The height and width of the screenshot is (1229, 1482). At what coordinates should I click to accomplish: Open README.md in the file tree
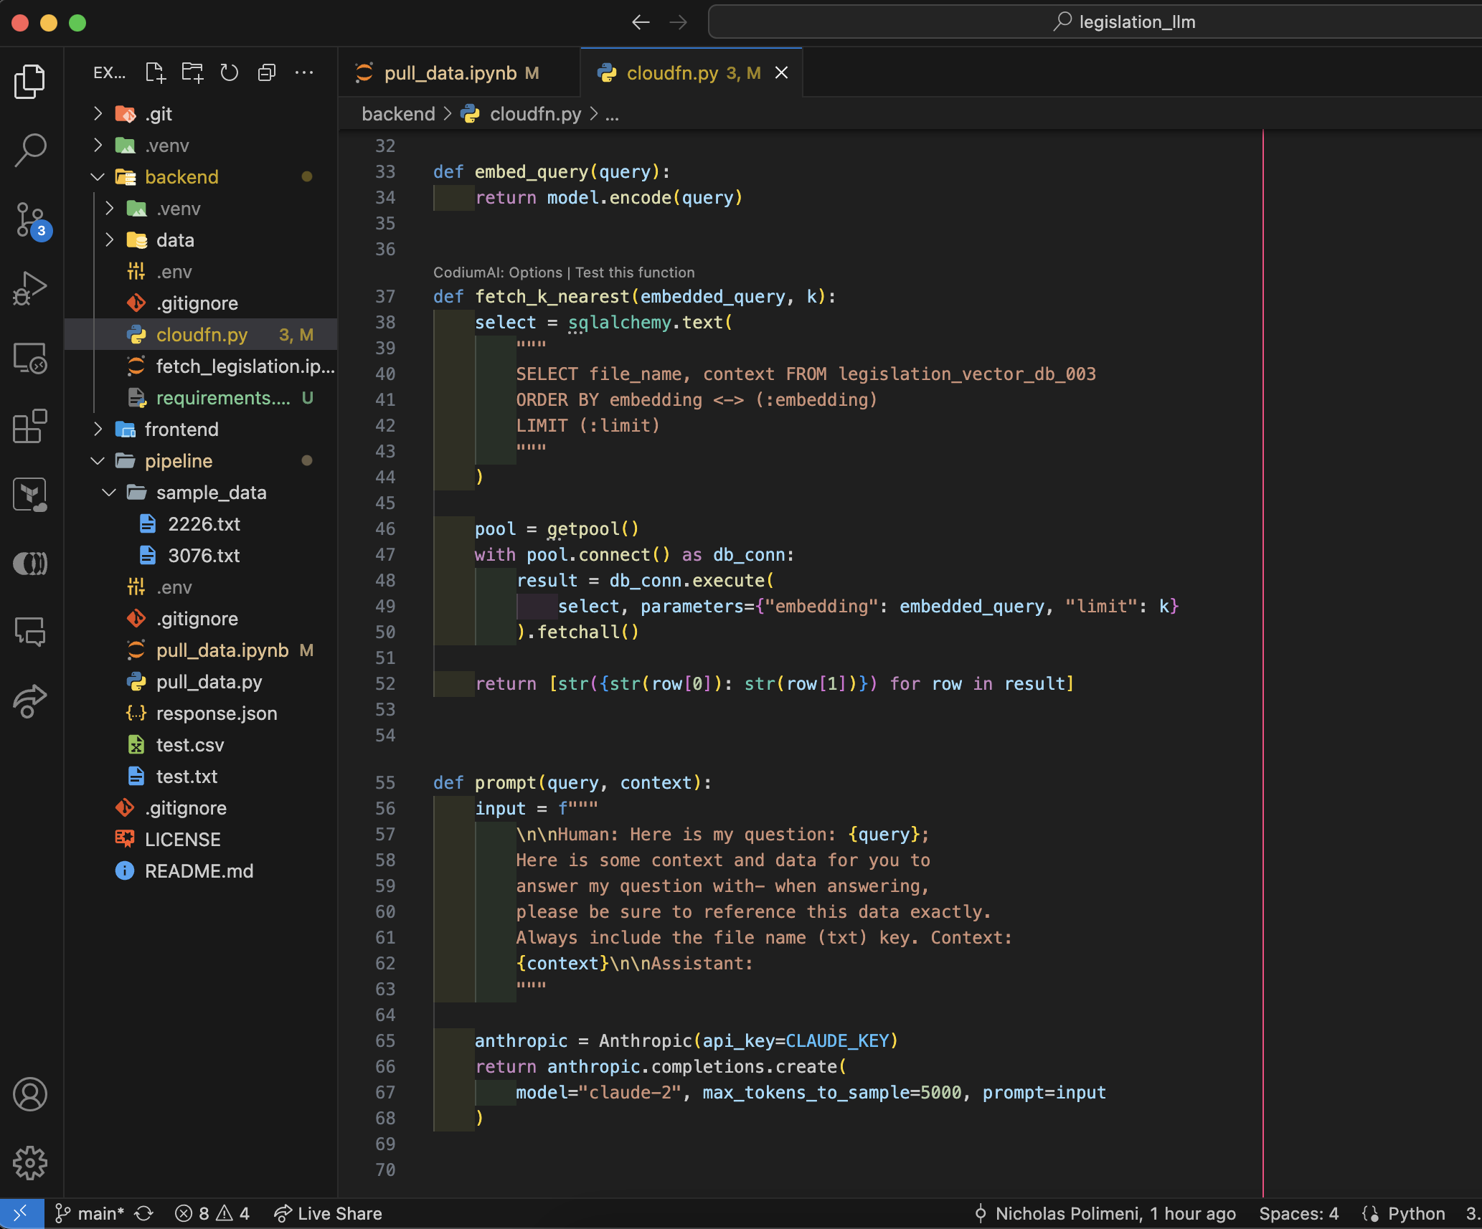199,871
